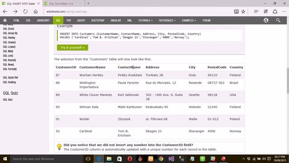
Task: Click Search the web and Windows box
Action: (46, 159)
